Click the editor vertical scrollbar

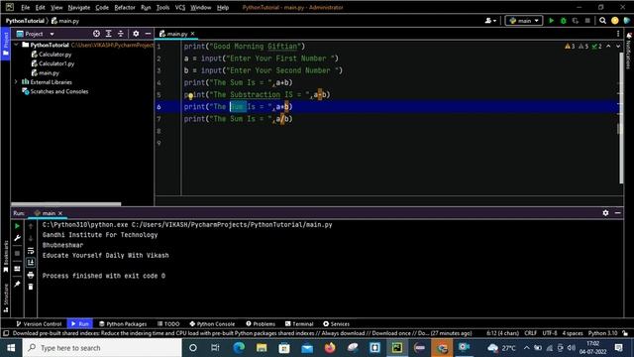621,117
